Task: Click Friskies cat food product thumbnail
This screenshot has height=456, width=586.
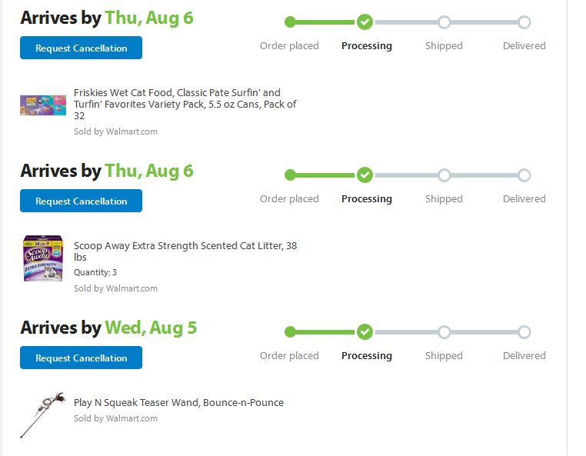Action: [x=43, y=105]
